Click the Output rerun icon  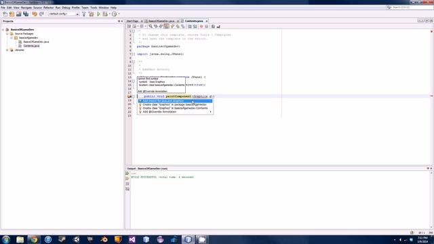coord(127,174)
